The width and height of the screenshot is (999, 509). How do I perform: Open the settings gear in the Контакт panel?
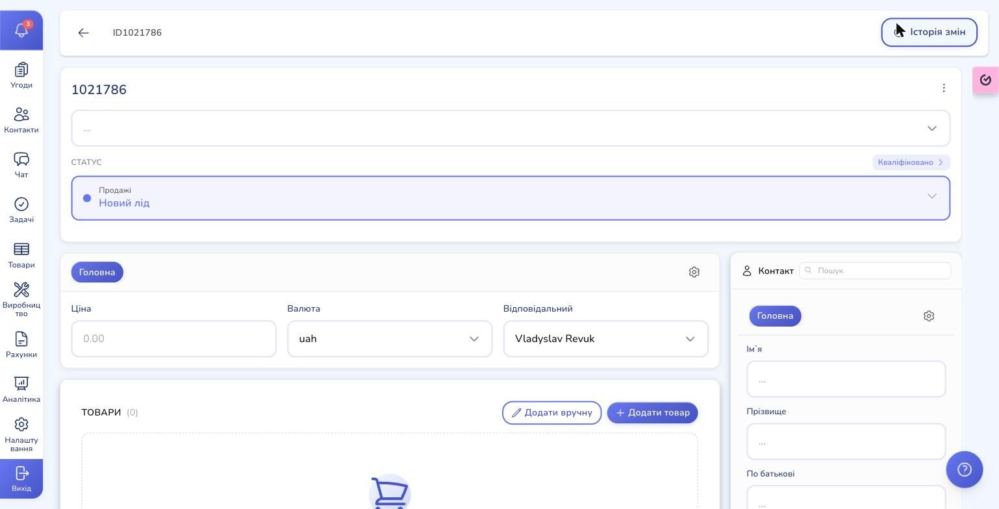pyautogui.click(x=929, y=316)
